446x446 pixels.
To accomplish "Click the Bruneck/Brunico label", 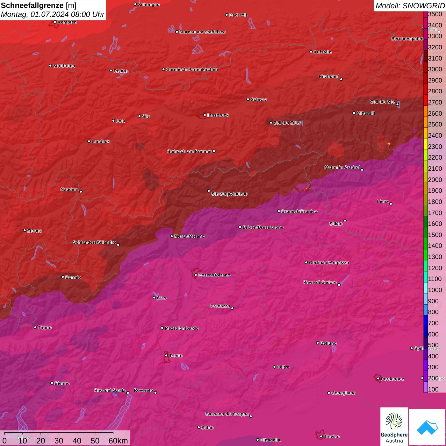I will pyautogui.click(x=299, y=211).
